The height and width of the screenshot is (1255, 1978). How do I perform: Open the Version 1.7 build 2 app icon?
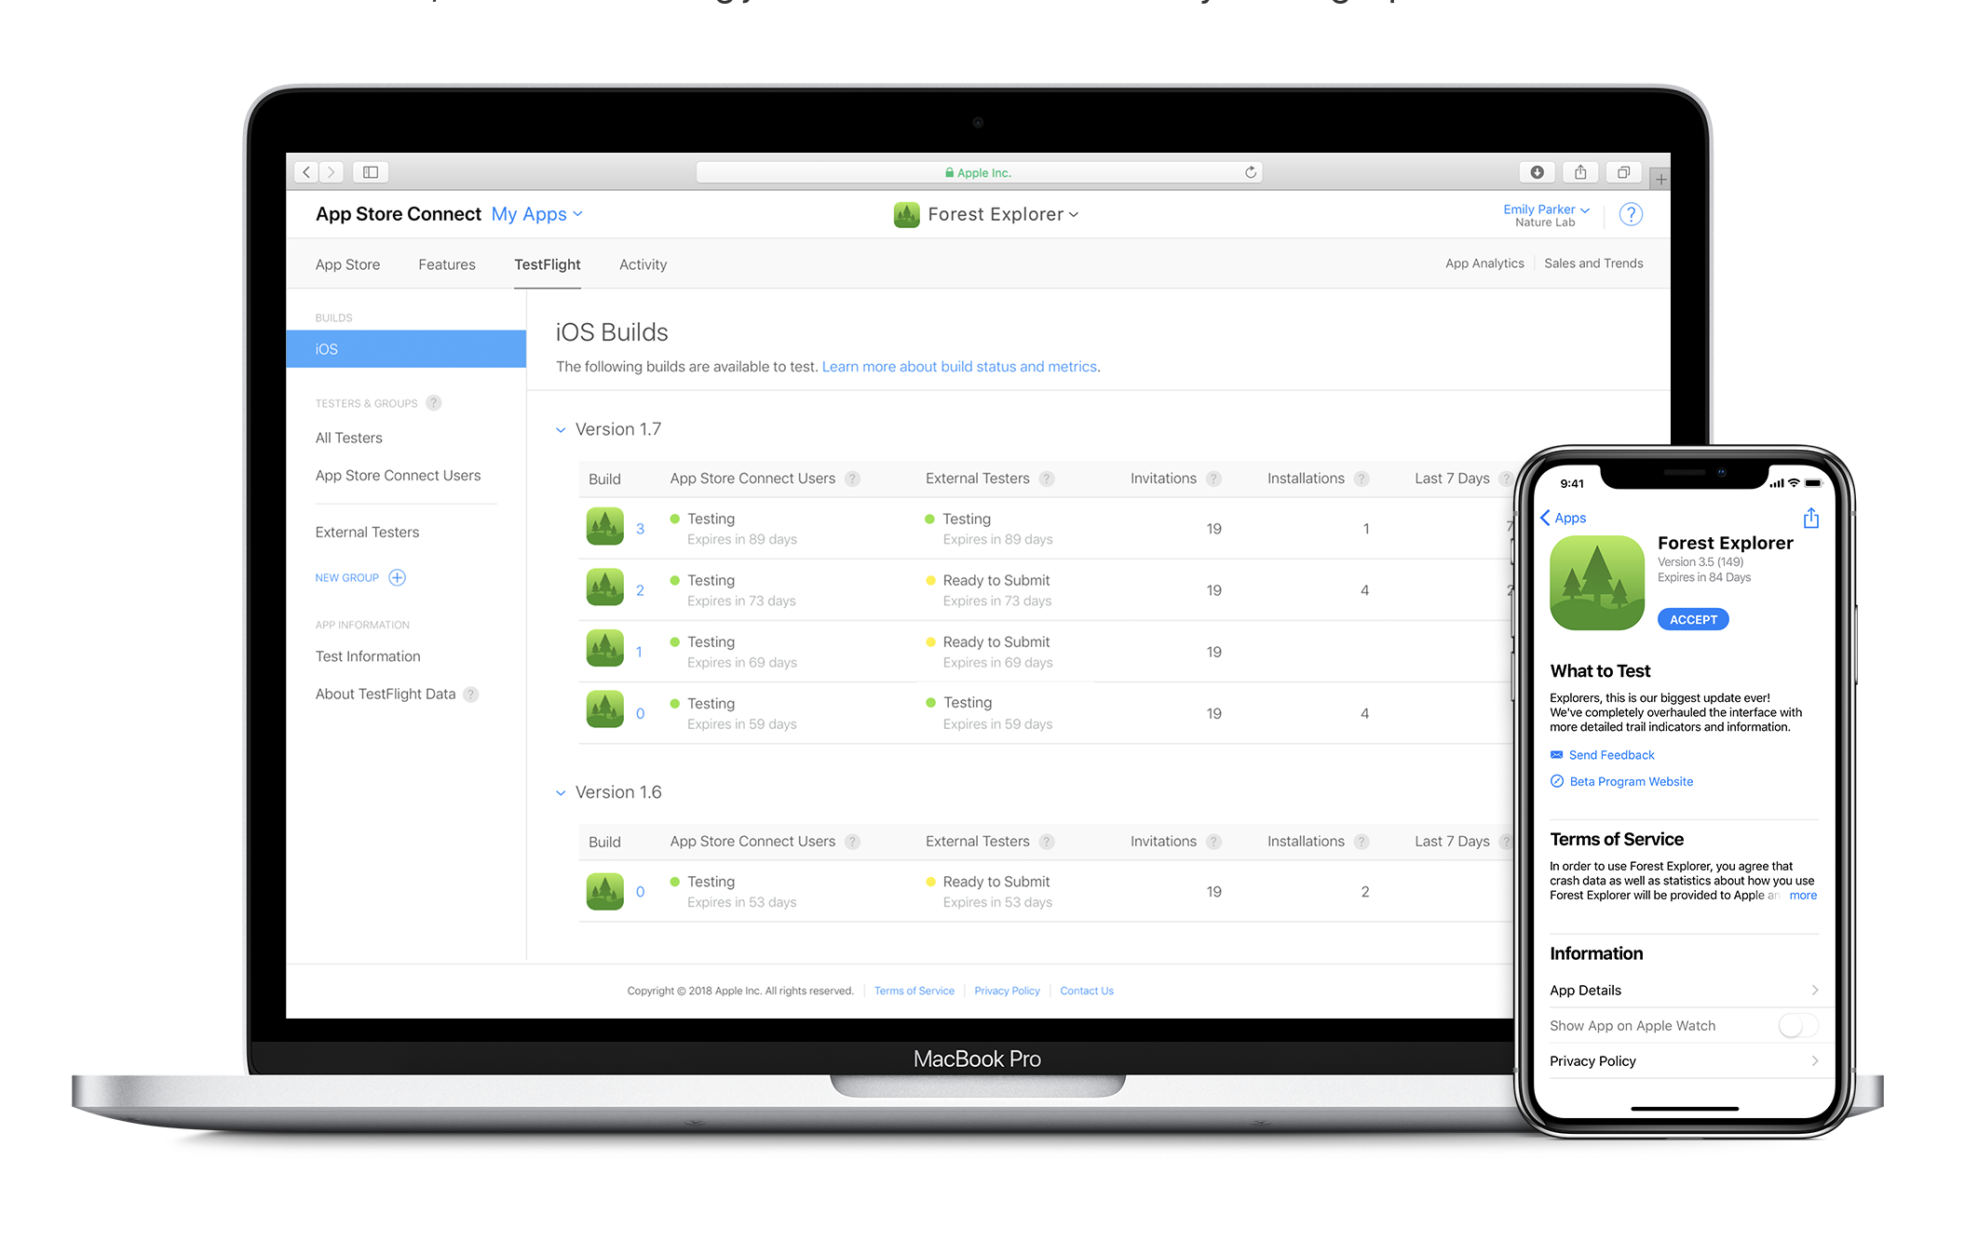coord(604,588)
